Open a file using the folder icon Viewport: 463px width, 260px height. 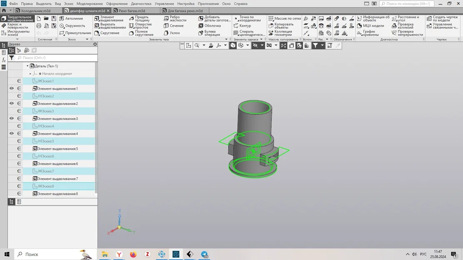[46, 18]
